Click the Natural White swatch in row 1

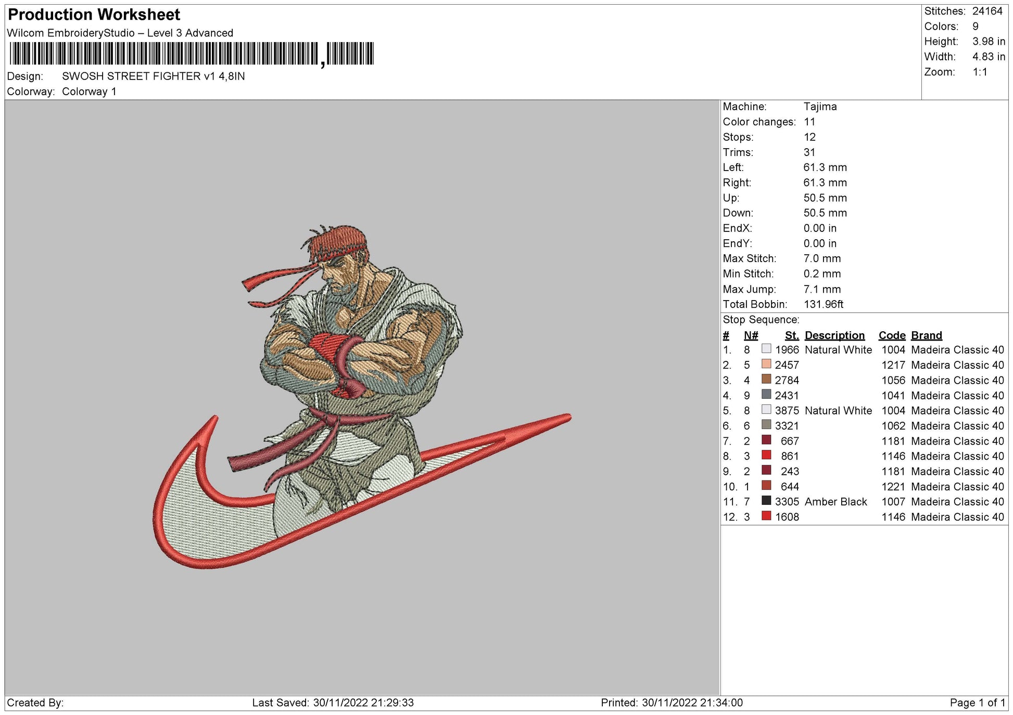click(x=766, y=349)
